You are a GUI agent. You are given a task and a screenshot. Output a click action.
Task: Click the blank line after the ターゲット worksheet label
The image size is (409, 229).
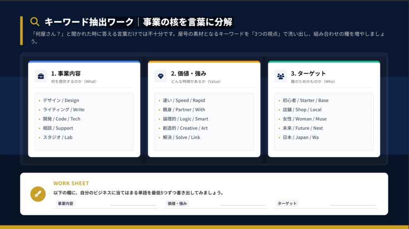click(353, 204)
